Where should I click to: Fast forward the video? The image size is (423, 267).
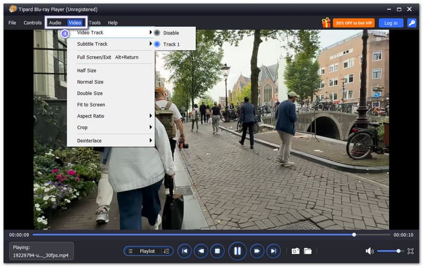[x=257, y=251]
